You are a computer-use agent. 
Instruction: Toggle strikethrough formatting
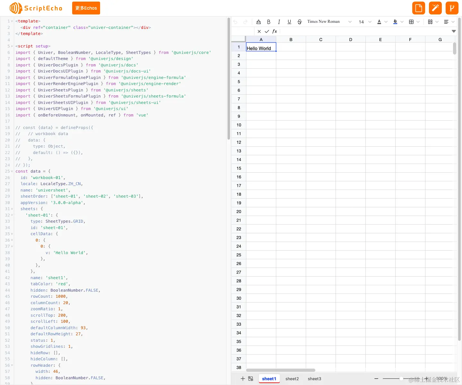point(300,22)
